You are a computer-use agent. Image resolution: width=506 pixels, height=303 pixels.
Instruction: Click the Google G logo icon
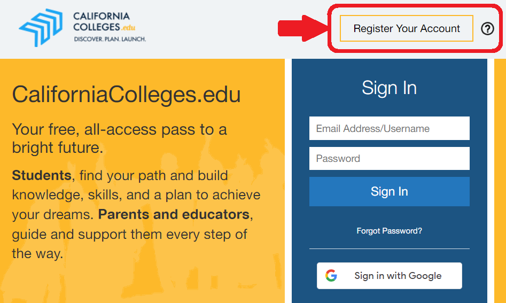331,276
